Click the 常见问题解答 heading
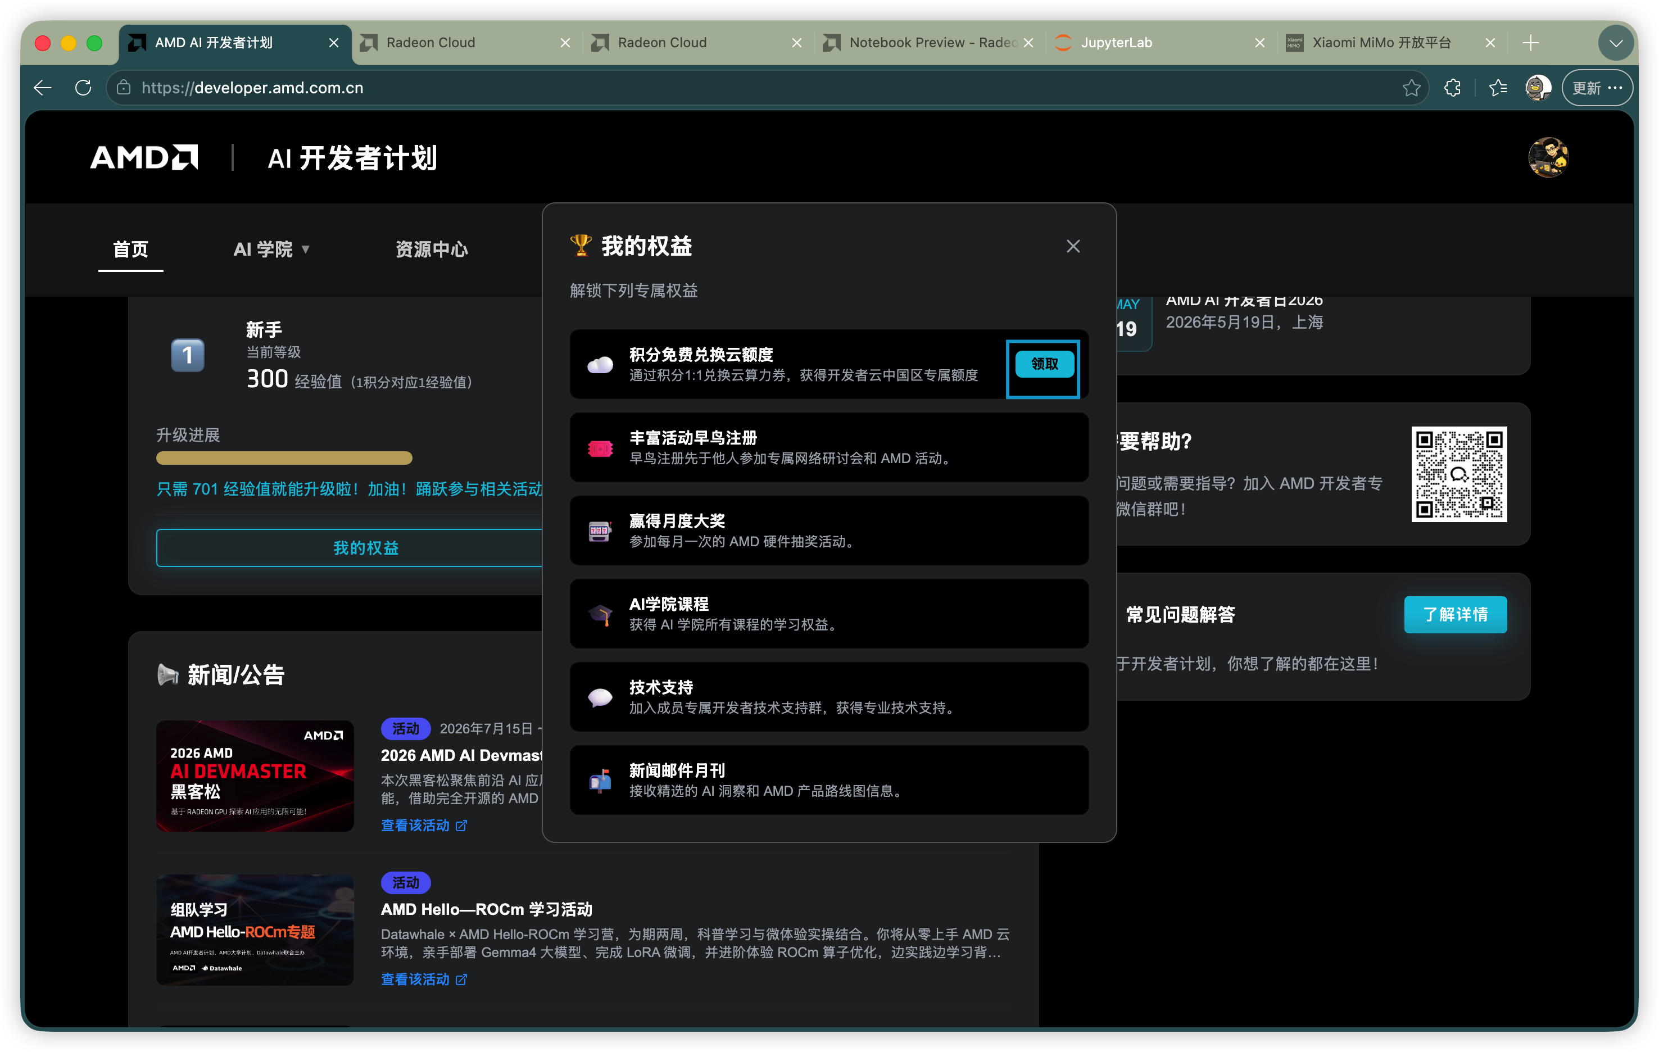The width and height of the screenshot is (1659, 1052). [x=1180, y=615]
